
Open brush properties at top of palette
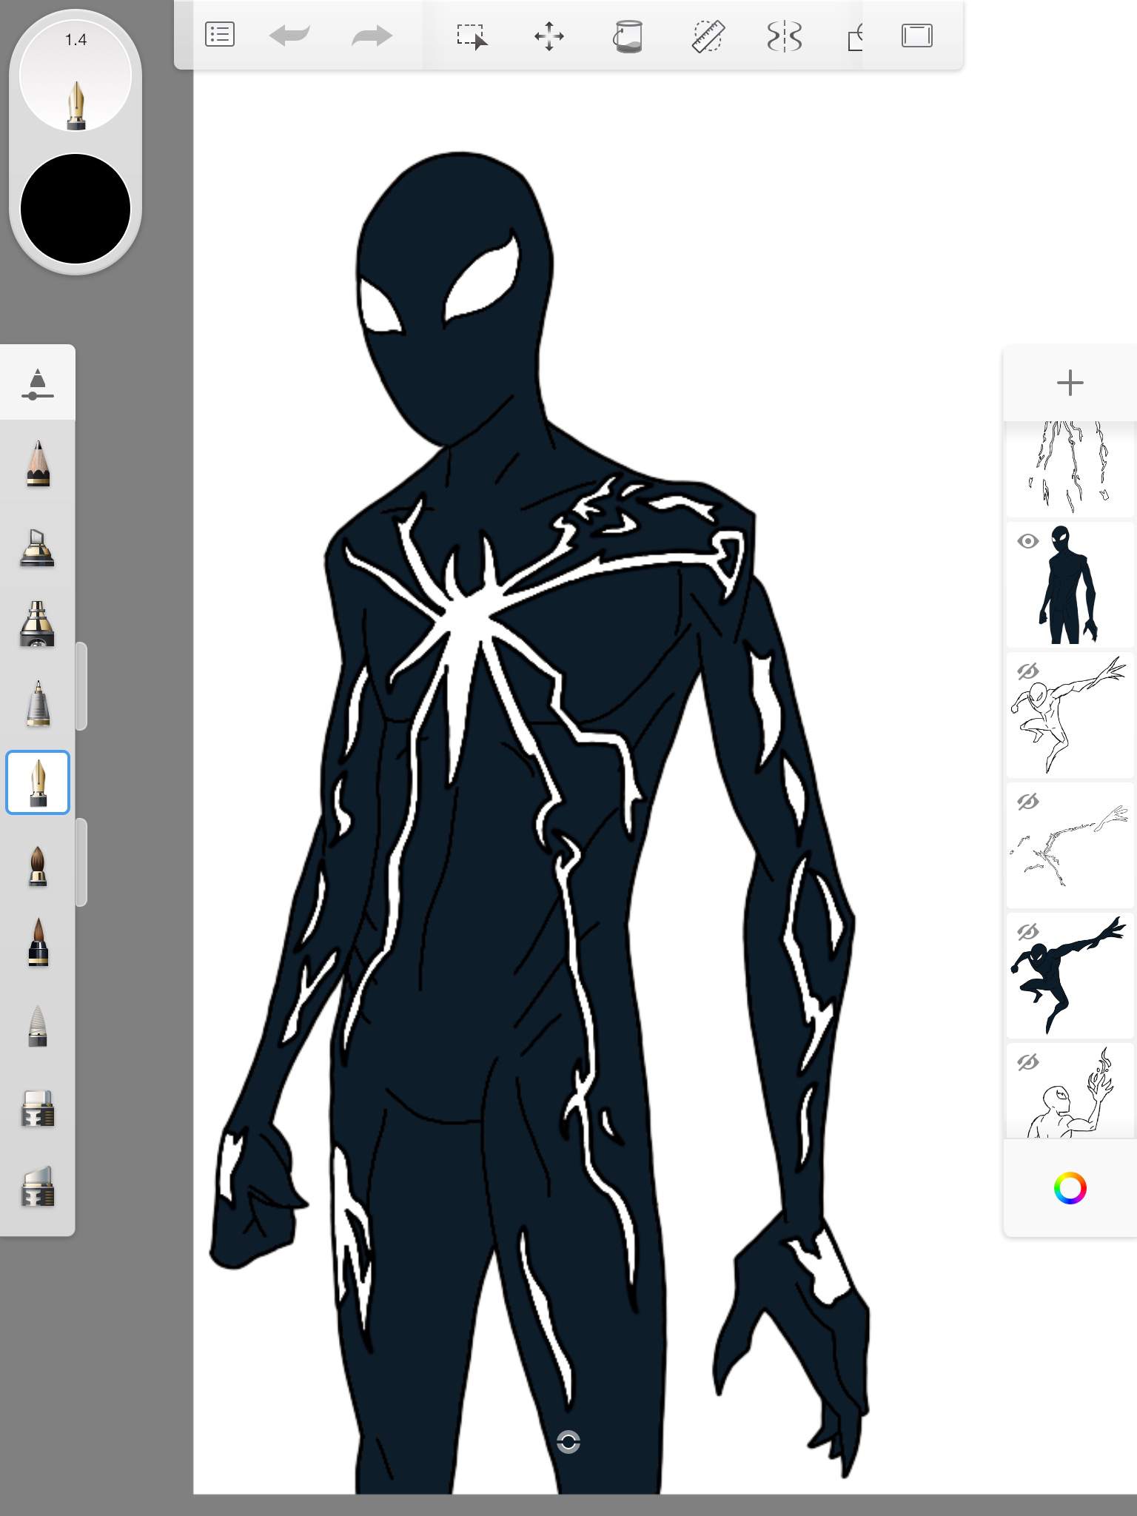38,383
